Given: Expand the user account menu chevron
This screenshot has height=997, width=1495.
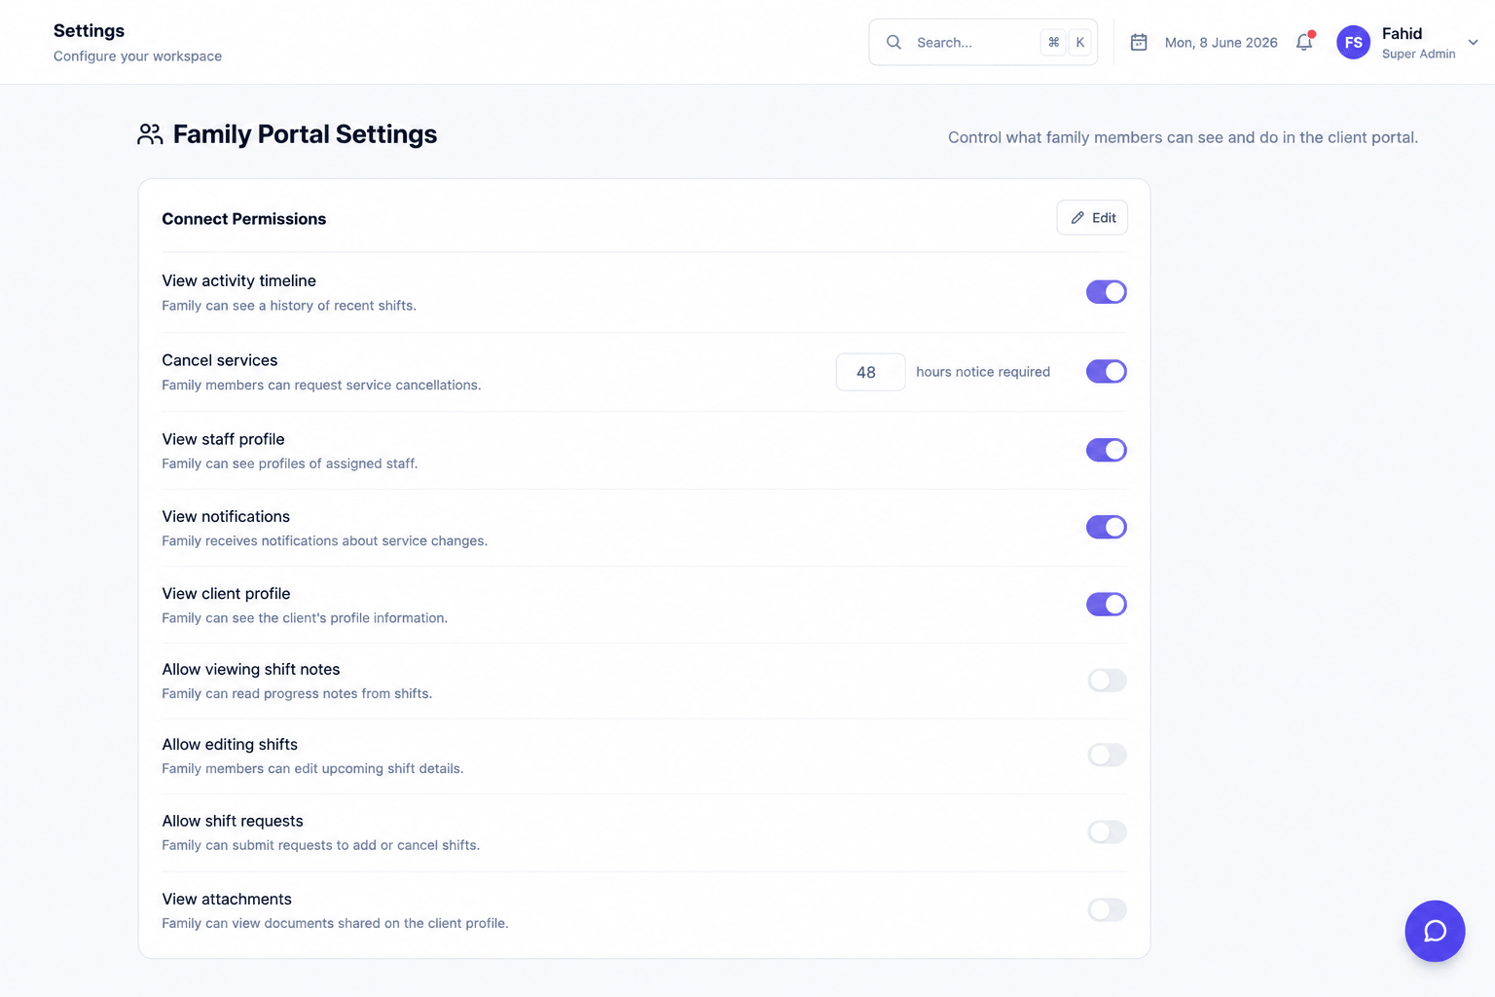Looking at the screenshot, I should click(x=1473, y=42).
